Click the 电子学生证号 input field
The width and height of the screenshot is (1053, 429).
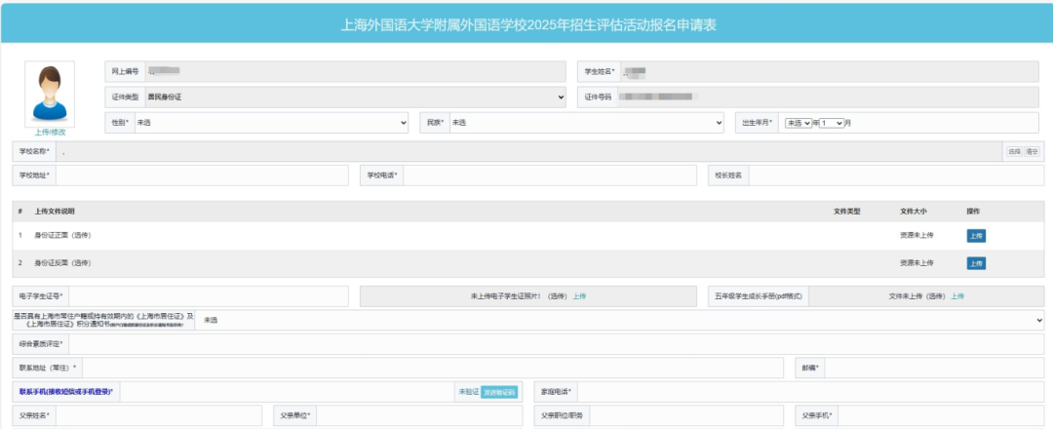(x=207, y=296)
